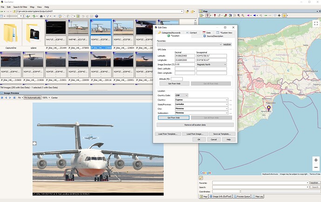Image resolution: width=321 pixels, height=202 pixels.
Task: Click the pencil edit icon below the map
Action: [201, 178]
